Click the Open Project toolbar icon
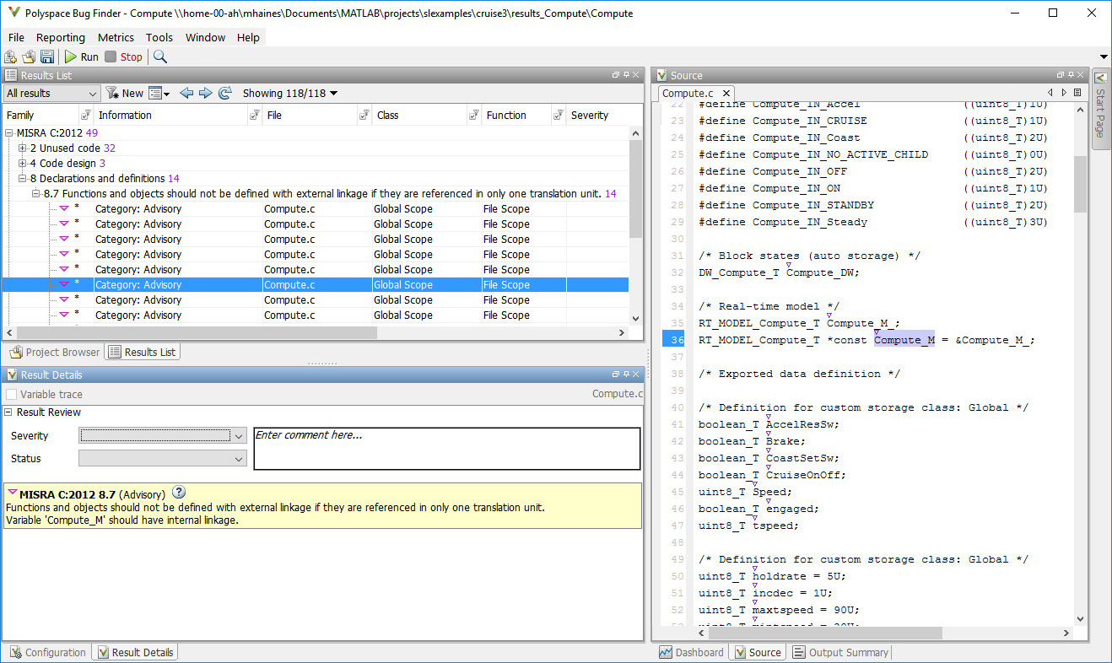Image resolution: width=1112 pixels, height=663 pixels. pyautogui.click(x=28, y=57)
